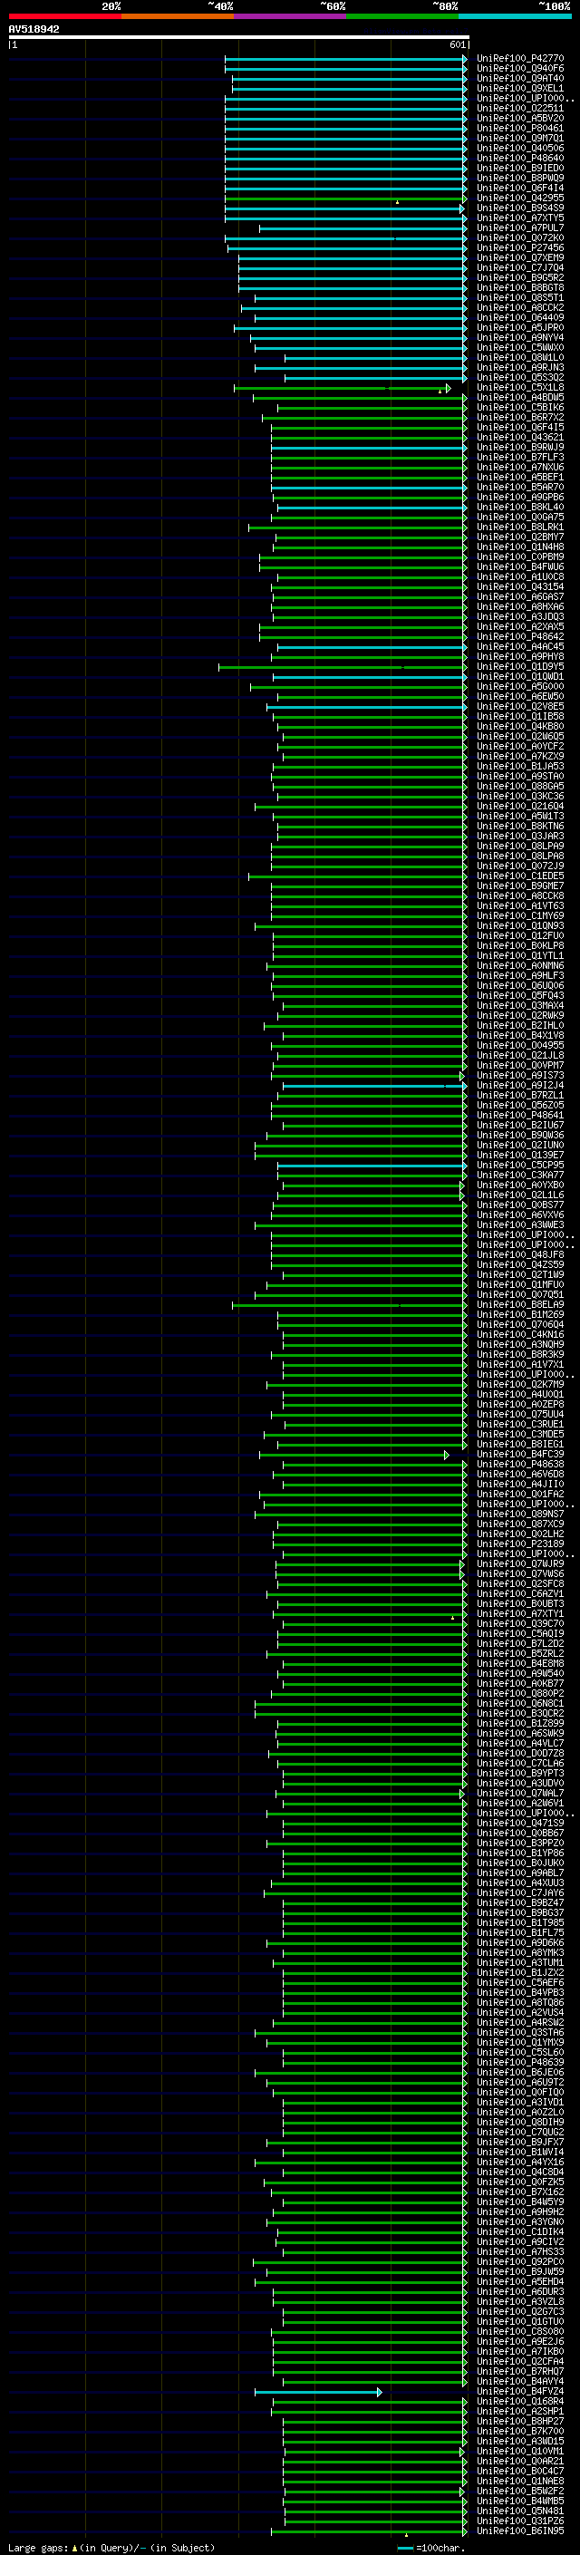The height and width of the screenshot is (2555, 580).
Task: Select UniRef100_P48640 label
Action: point(519,158)
